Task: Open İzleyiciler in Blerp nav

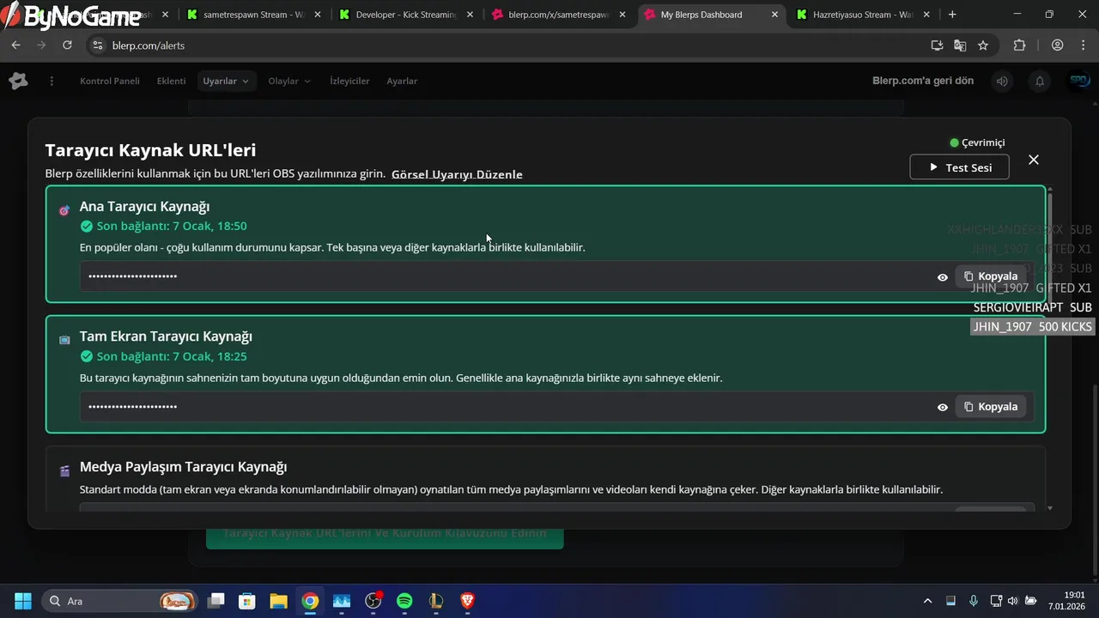Action: pyautogui.click(x=349, y=81)
